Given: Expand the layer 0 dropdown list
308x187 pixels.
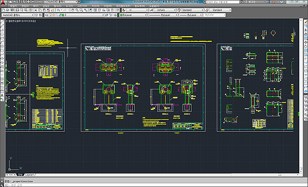Looking at the screenshot, I should click(76, 15).
